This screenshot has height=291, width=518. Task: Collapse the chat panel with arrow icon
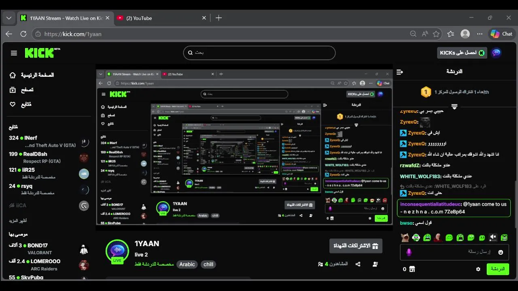coord(400,72)
